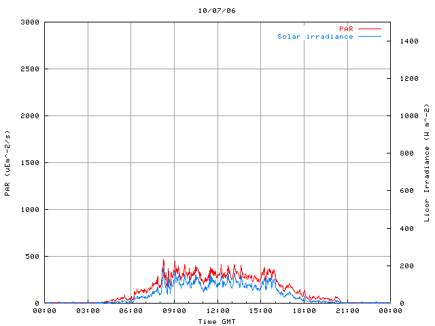Click the 09:00 time axis label
The height and width of the screenshot is (326, 435).
(174, 311)
